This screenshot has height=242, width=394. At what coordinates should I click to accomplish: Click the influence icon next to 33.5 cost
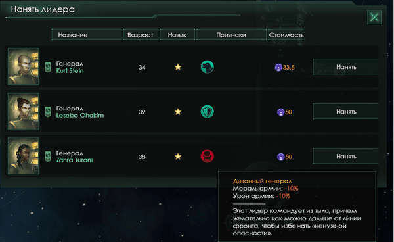278,68
